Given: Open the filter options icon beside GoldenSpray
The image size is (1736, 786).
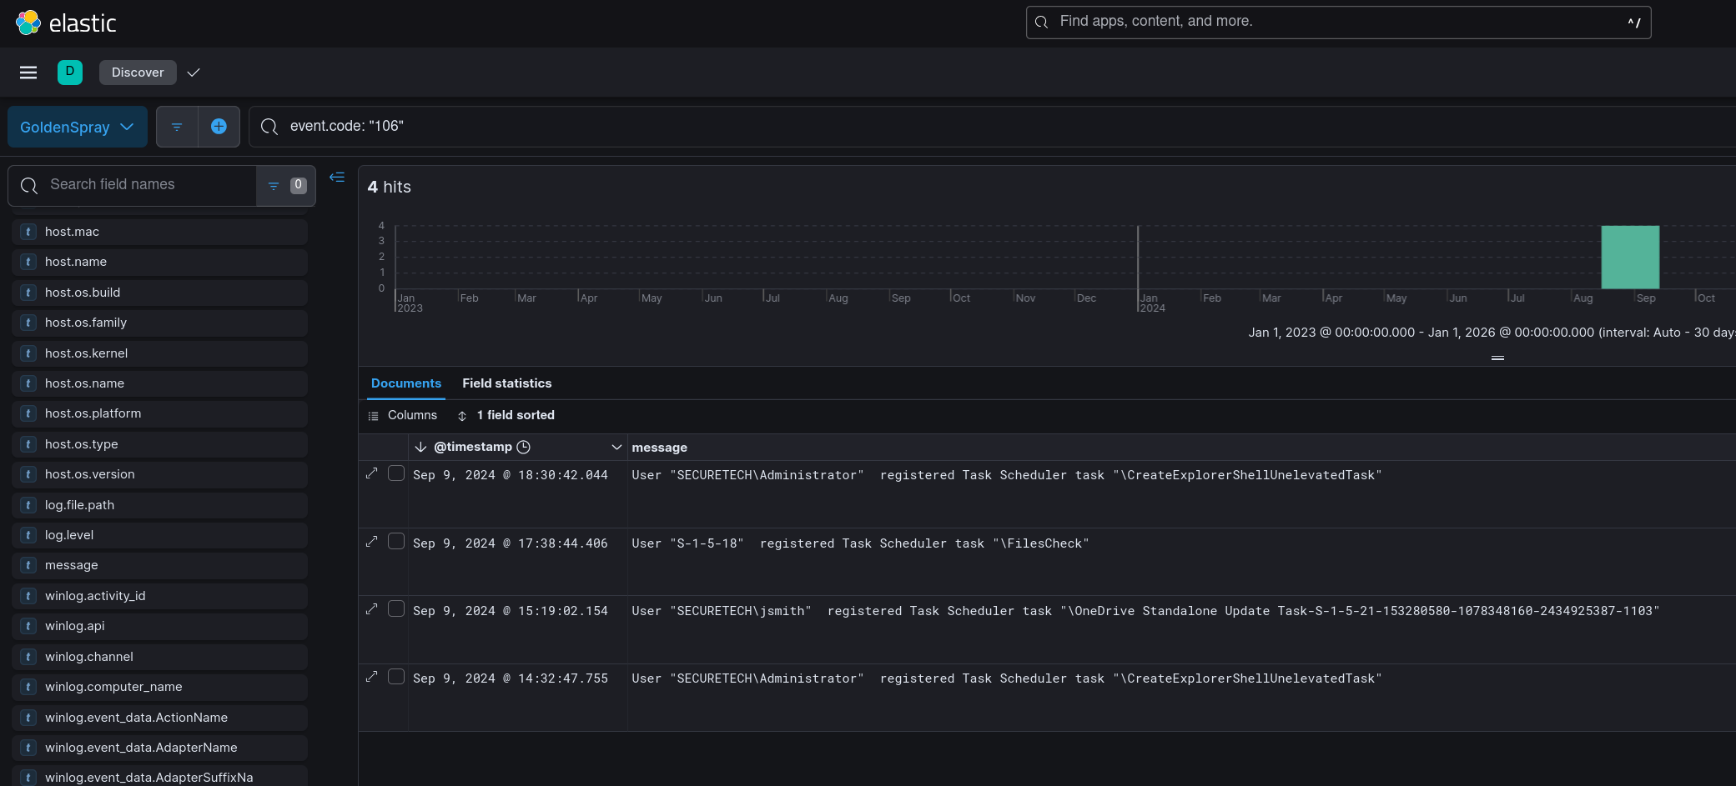Looking at the screenshot, I should (x=177, y=127).
